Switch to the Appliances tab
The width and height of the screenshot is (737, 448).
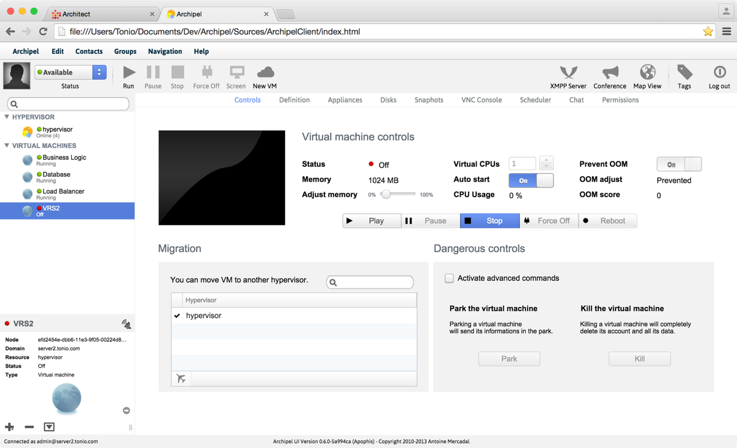(345, 100)
